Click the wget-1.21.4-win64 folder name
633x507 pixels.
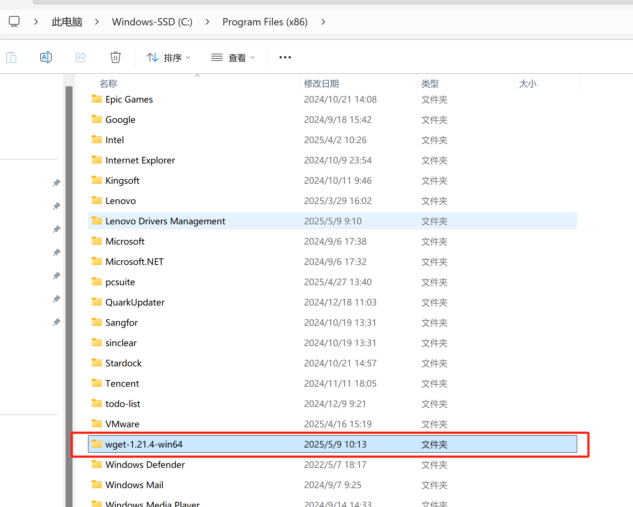point(144,444)
